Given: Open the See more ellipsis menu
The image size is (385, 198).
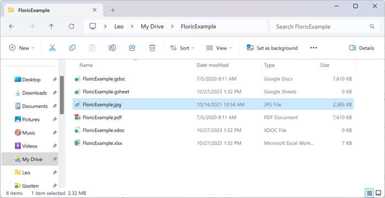Looking at the screenshot, I should point(313,48).
